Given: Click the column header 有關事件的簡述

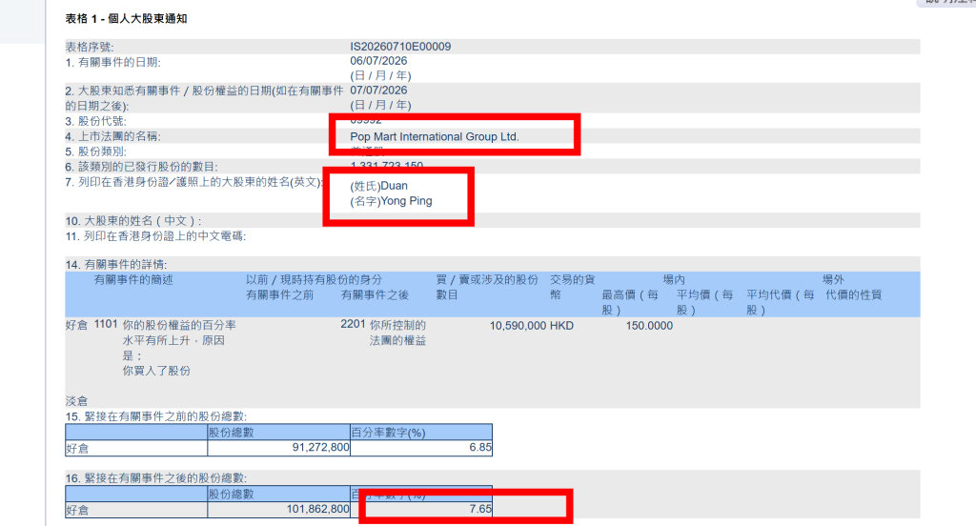Looking at the screenshot, I should [x=133, y=280].
